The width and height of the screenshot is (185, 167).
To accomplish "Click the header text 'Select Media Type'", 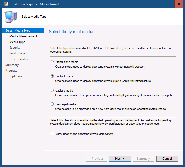I will tap(34, 17).
